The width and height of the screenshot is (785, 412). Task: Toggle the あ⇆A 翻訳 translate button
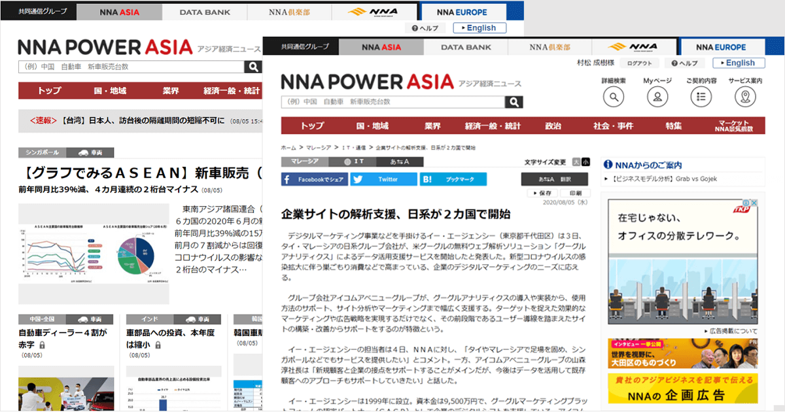pos(554,179)
